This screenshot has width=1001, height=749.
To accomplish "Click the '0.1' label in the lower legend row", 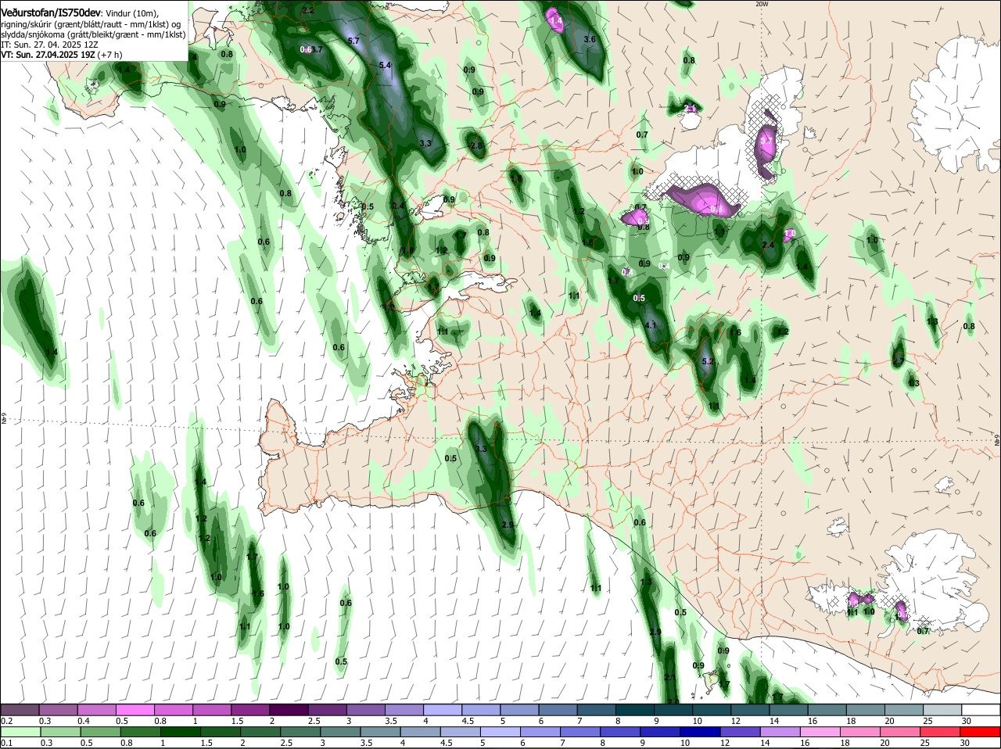I will (6, 743).
